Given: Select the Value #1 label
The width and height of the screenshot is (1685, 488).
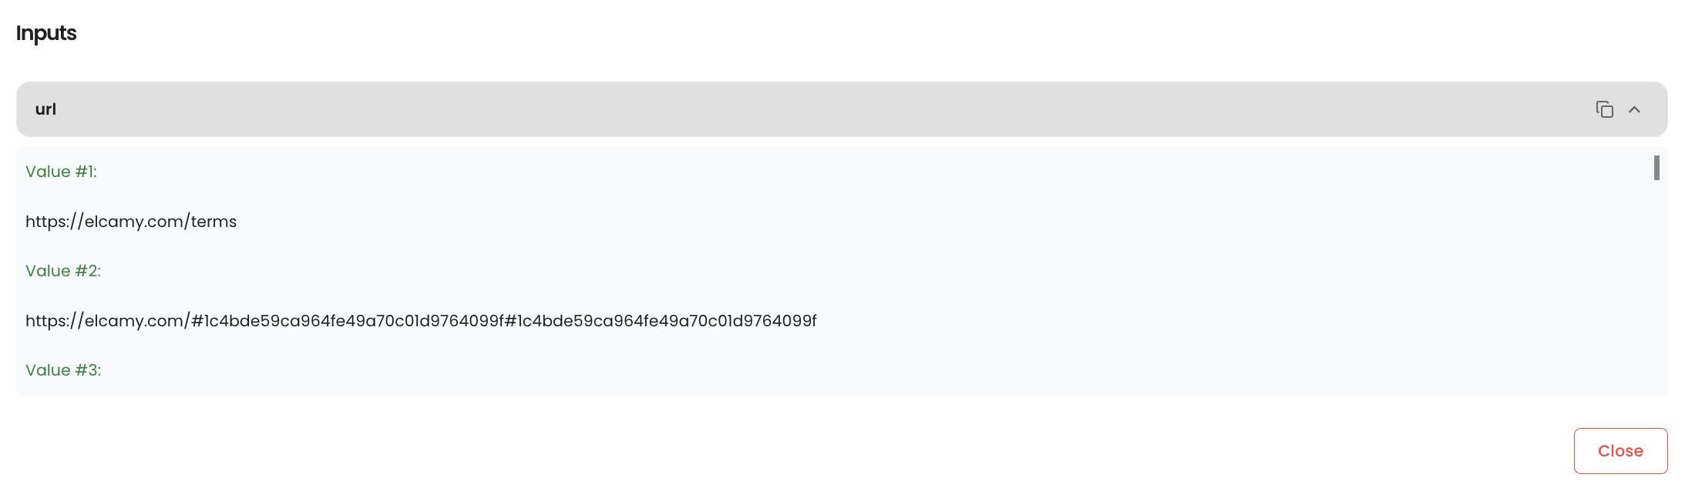Looking at the screenshot, I should [x=61, y=172].
